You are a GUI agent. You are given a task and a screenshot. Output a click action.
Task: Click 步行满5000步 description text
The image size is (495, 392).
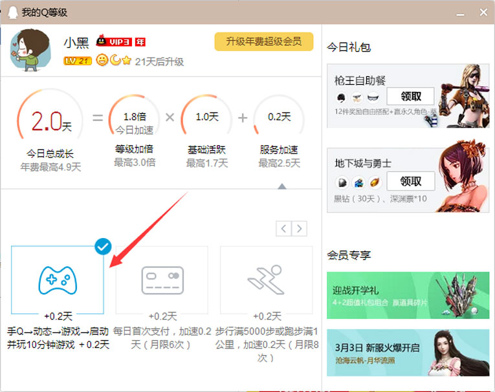tap(267, 344)
